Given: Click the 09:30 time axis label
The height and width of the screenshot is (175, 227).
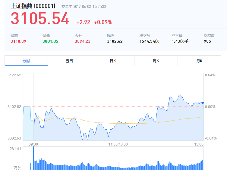Looking at the screenshot, I should tap(33, 144).
